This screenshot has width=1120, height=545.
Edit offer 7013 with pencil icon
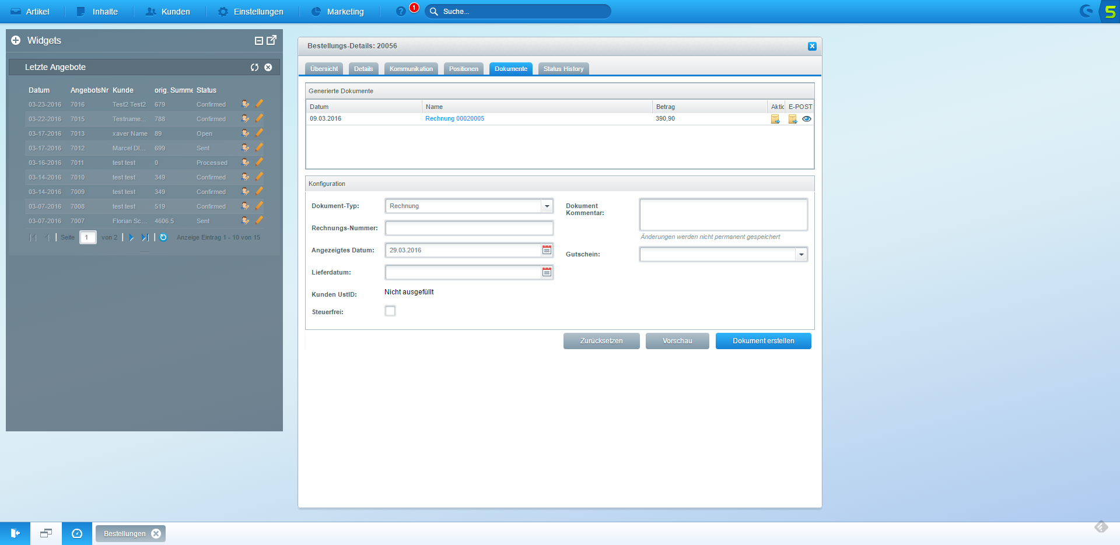click(259, 133)
